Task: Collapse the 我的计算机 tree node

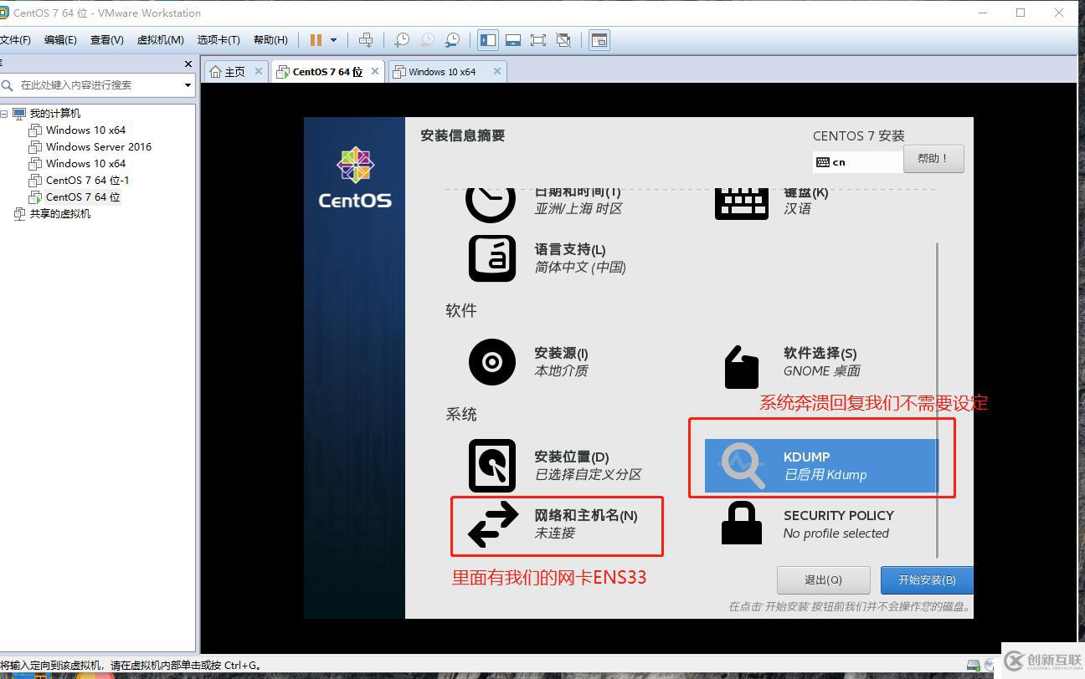Action: [x=4, y=114]
